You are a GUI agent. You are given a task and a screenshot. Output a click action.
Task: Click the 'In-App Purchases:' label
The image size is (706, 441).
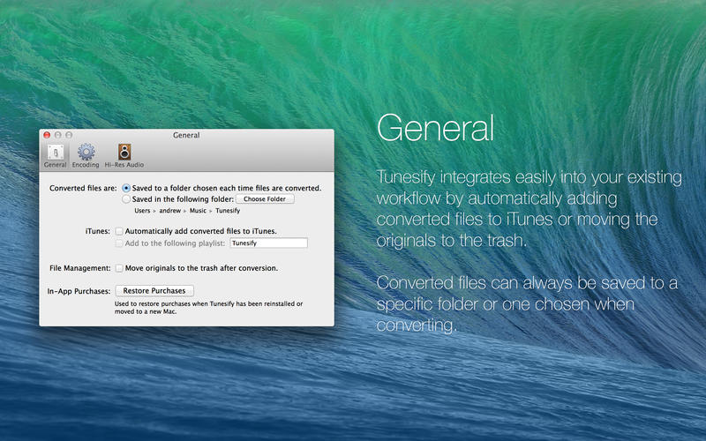coord(79,291)
